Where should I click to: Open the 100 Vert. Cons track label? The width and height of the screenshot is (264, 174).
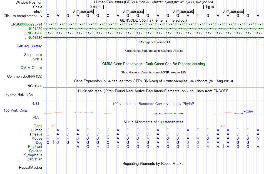(16, 110)
